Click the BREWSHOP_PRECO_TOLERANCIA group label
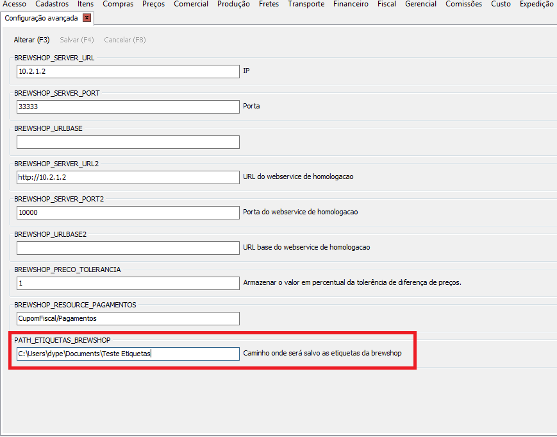This screenshot has width=557, height=437. pos(67,270)
